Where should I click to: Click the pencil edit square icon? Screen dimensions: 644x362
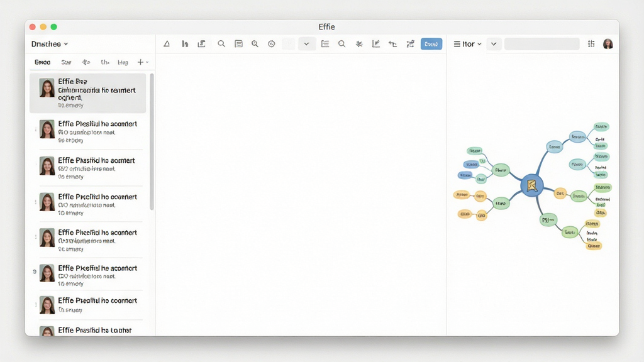(x=376, y=44)
